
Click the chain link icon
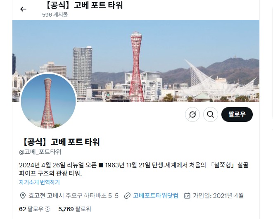click(x=127, y=196)
